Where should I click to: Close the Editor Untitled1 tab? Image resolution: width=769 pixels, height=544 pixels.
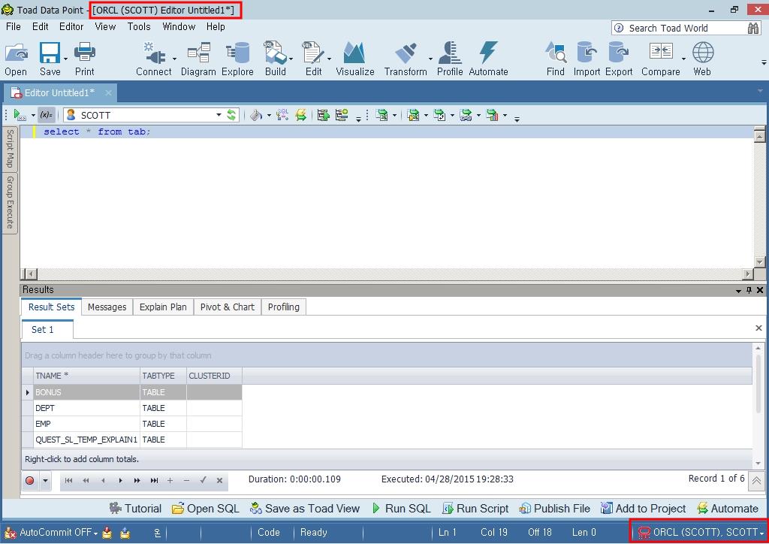click(x=108, y=92)
